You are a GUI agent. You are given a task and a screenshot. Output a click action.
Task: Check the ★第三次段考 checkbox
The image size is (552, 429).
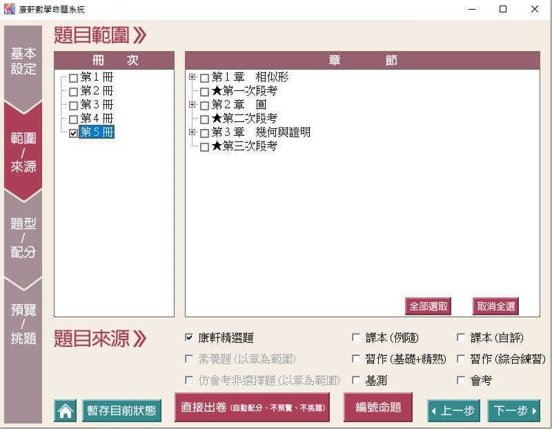[x=204, y=147]
